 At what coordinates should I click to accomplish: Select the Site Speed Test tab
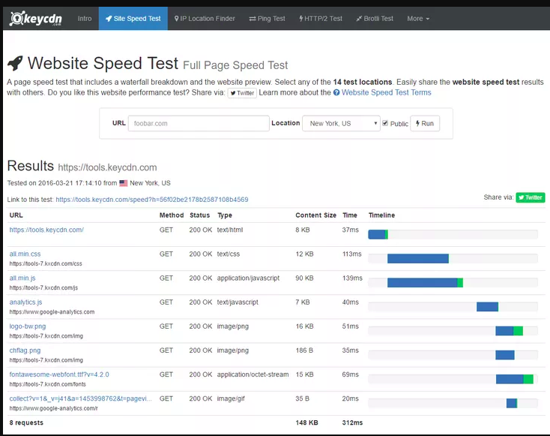(133, 19)
